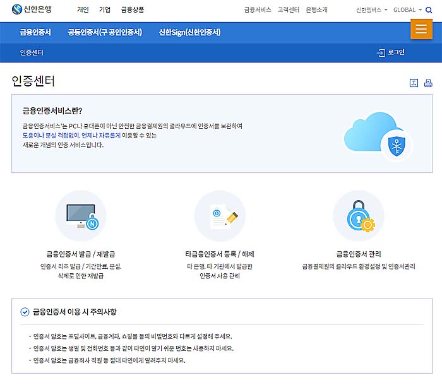Image resolution: width=442 pixels, height=385 pixels.
Task: Click the login arrow icon
Action: point(381,53)
